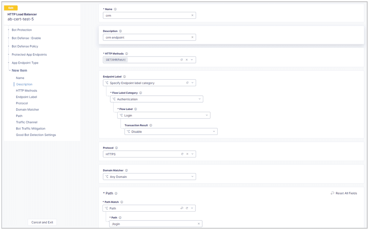Reset Endpoint Label with the refresh icon

tap(187, 82)
